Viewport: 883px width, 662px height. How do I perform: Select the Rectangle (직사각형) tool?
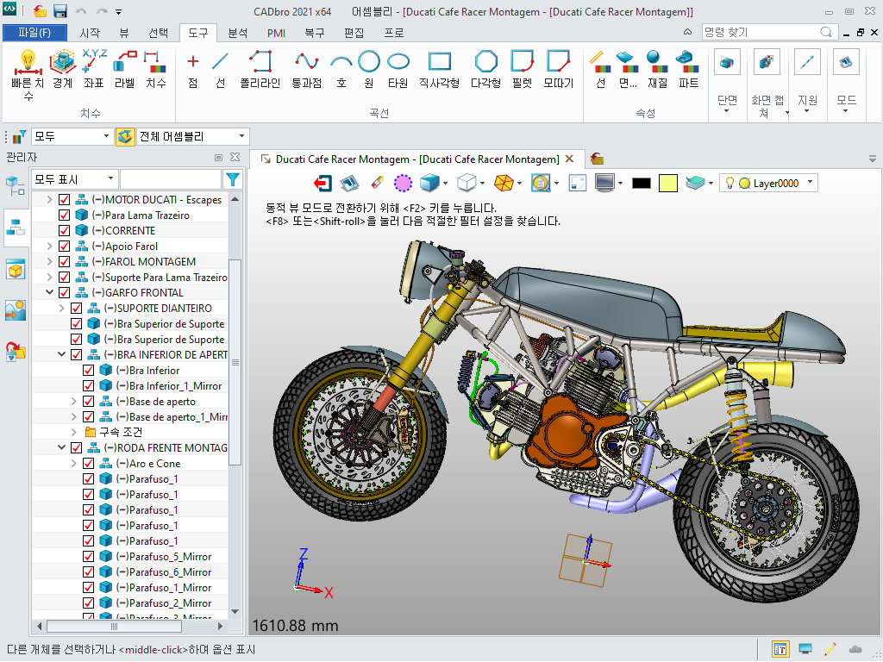click(439, 69)
